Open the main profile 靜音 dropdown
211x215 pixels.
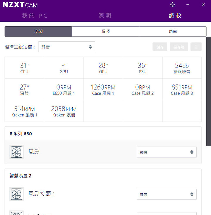(67, 47)
